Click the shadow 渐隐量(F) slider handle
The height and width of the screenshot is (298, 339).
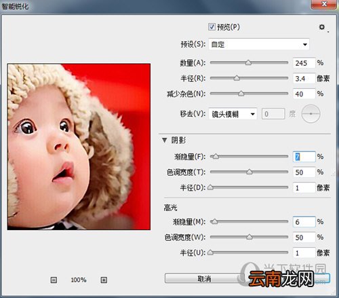point(216,156)
